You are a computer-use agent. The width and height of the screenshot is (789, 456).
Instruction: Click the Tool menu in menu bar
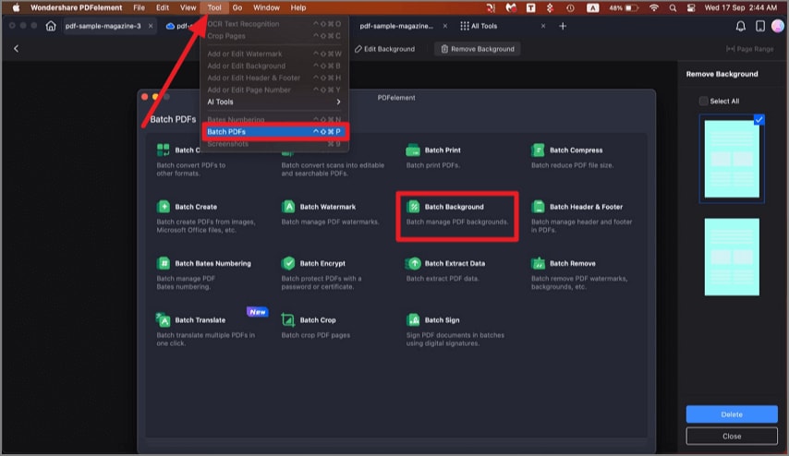tap(213, 7)
